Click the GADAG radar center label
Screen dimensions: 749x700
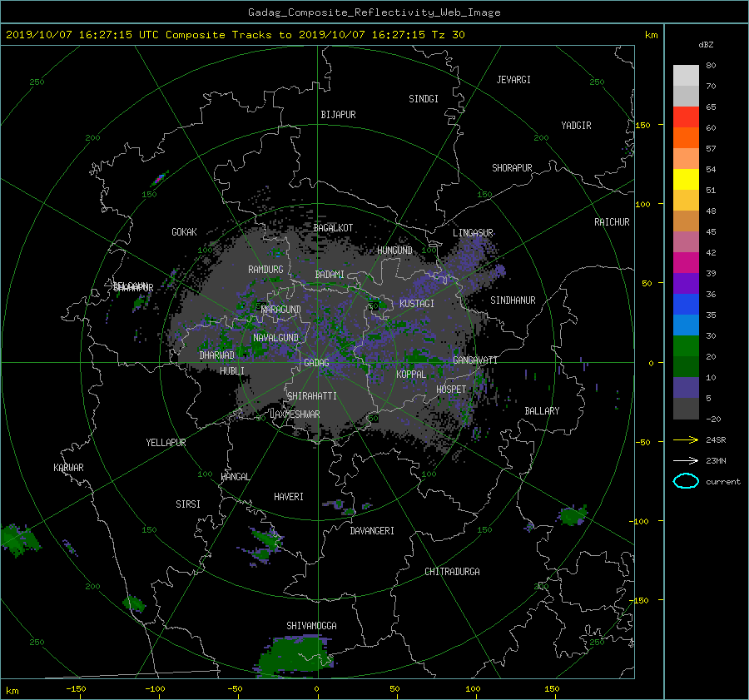[317, 363]
